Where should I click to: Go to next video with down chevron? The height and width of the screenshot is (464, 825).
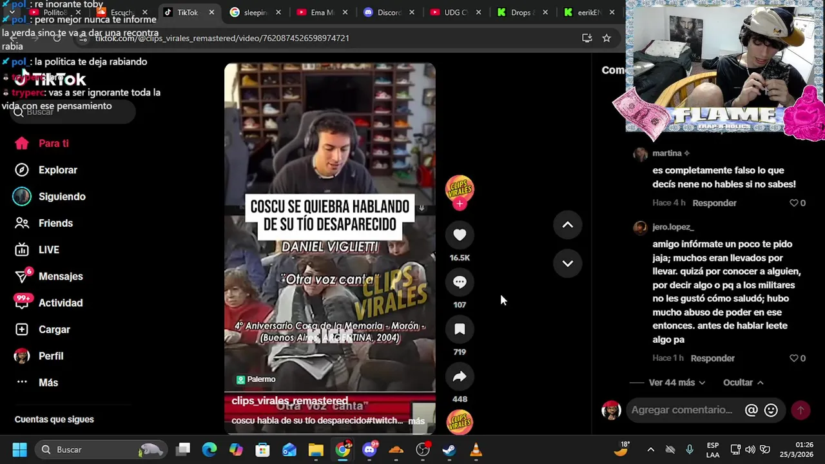tap(568, 263)
